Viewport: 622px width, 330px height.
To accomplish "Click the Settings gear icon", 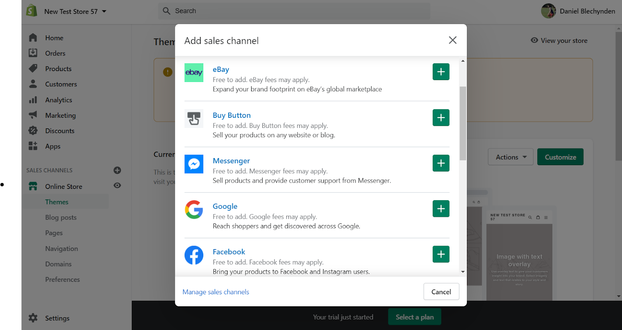I will [x=33, y=318].
